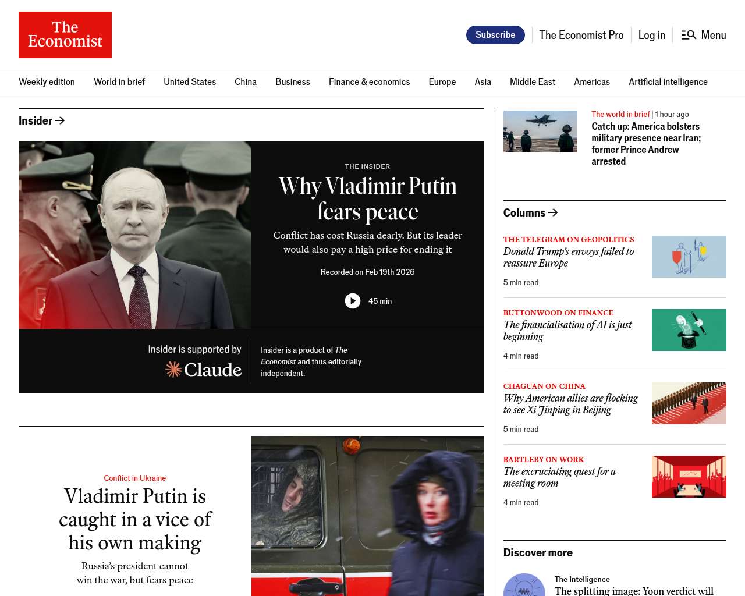
Task: Open the Middle East section
Action: [532, 82]
